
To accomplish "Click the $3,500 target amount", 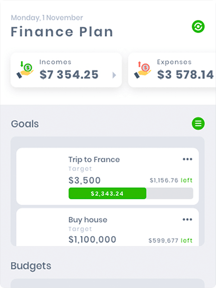I will pyautogui.click(x=84, y=180).
